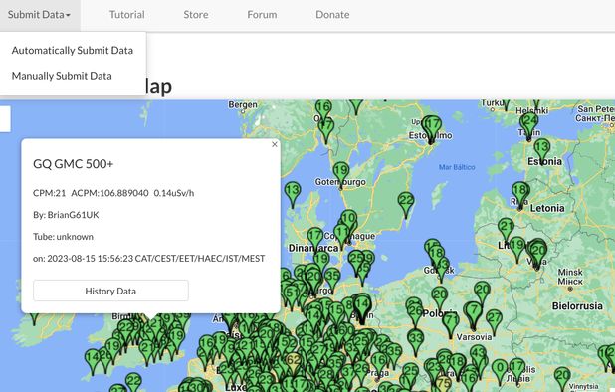Go to the Store page
This screenshot has height=392, width=615.
point(196,15)
